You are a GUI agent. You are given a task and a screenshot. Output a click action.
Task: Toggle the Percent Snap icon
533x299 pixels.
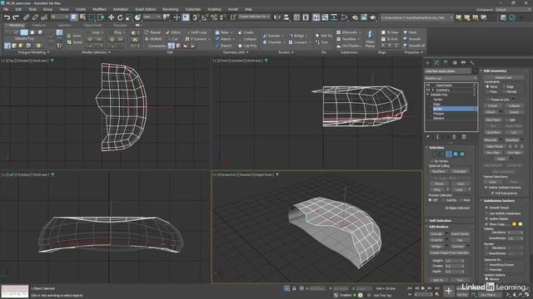click(x=214, y=17)
